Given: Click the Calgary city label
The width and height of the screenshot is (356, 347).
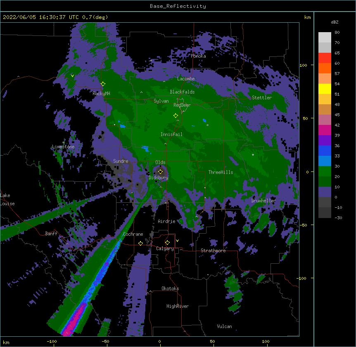Looking at the screenshot, I should pos(165,249).
